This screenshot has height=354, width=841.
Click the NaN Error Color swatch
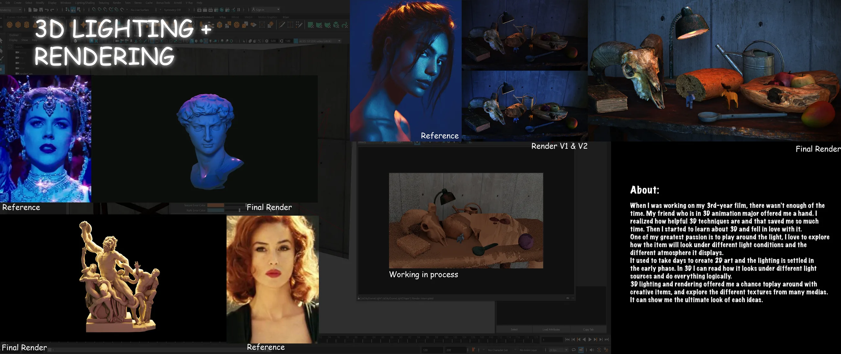[x=215, y=211]
